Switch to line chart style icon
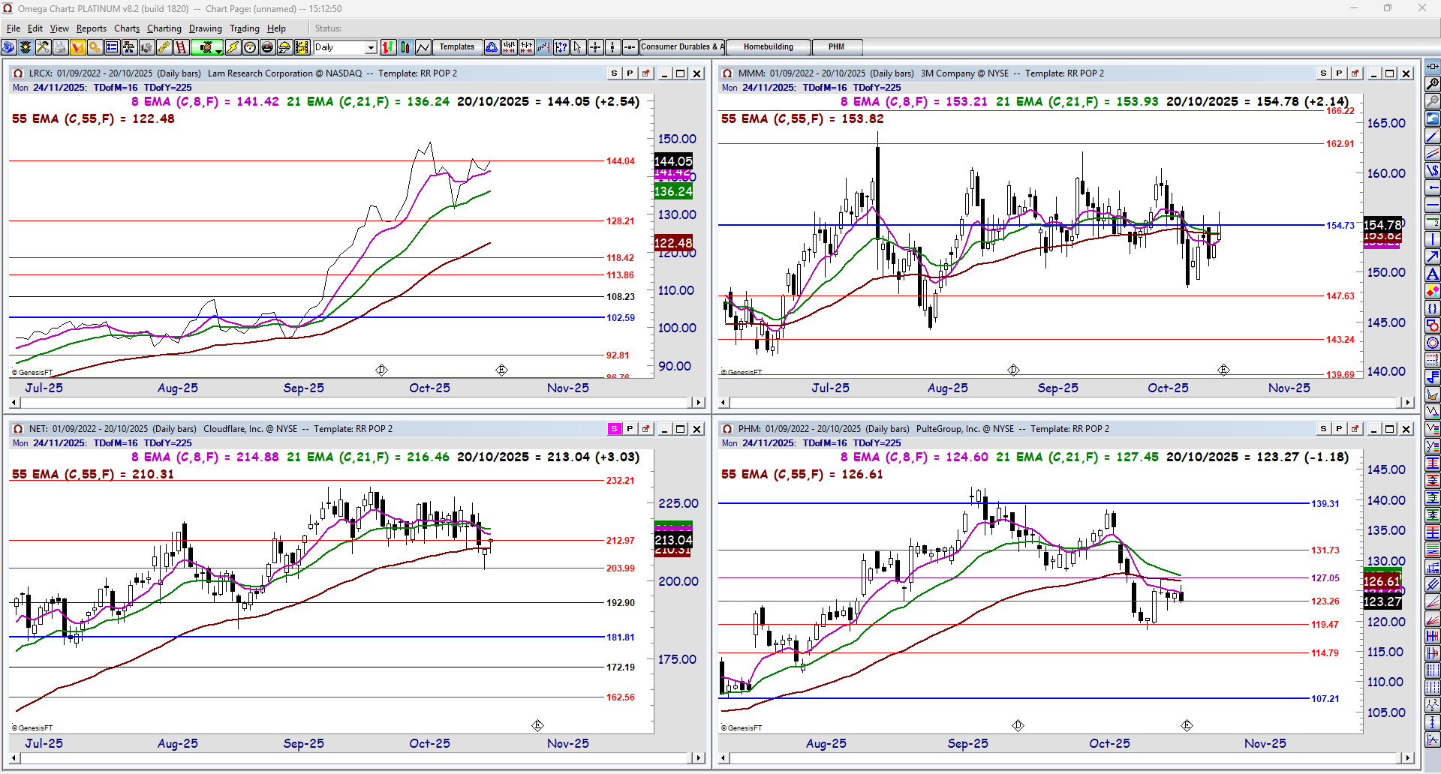The width and height of the screenshot is (1441, 774). tap(423, 47)
